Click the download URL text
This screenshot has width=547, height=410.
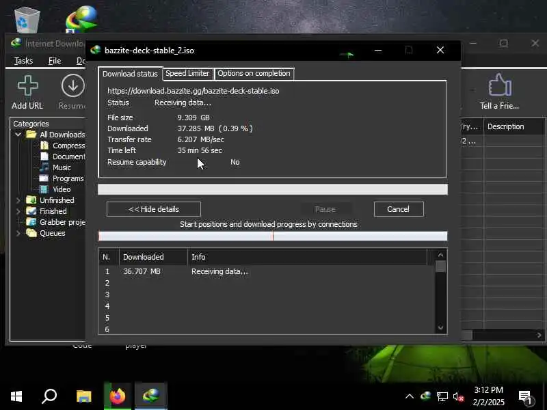(194, 91)
